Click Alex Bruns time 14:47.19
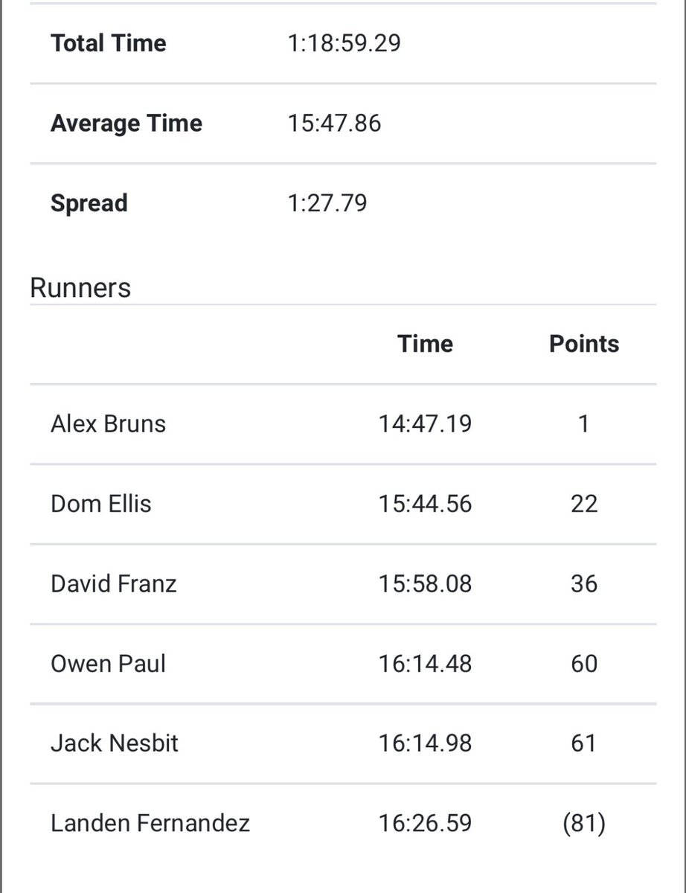This screenshot has height=893, width=686. pyautogui.click(x=425, y=424)
